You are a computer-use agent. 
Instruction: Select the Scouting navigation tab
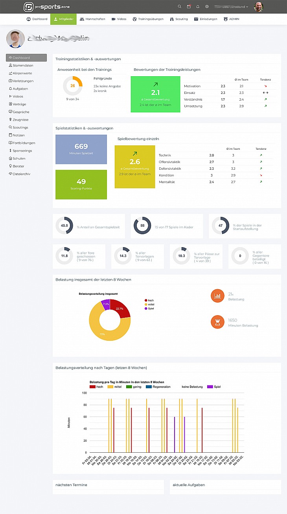point(179,19)
